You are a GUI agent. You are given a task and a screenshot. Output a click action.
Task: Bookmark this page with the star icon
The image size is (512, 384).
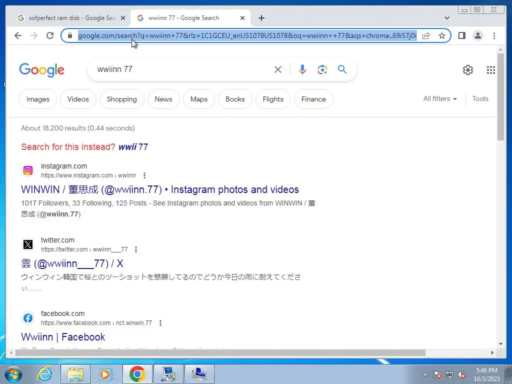442,35
